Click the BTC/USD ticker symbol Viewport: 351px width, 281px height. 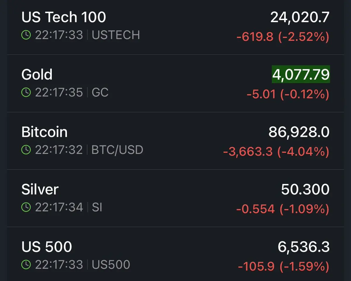click(117, 150)
